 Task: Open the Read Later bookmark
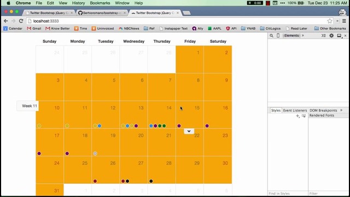click(296, 28)
